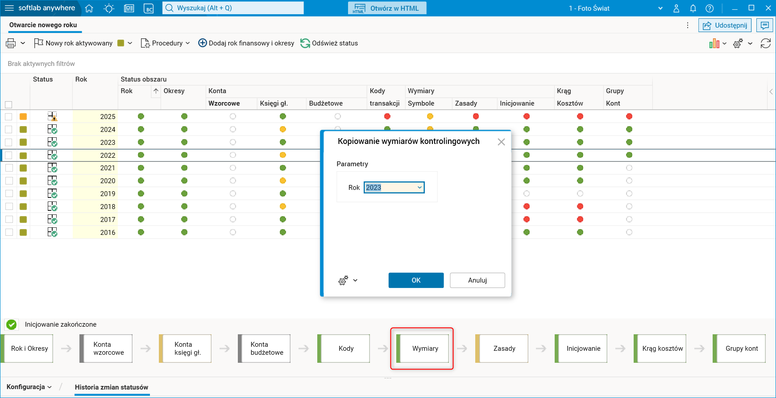Image resolution: width=776 pixels, height=398 pixels.
Task: Click the help question mark icon
Action: coord(710,8)
